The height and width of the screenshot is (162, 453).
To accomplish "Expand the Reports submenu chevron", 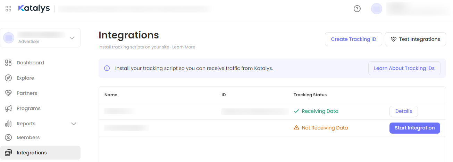I will [x=74, y=124].
